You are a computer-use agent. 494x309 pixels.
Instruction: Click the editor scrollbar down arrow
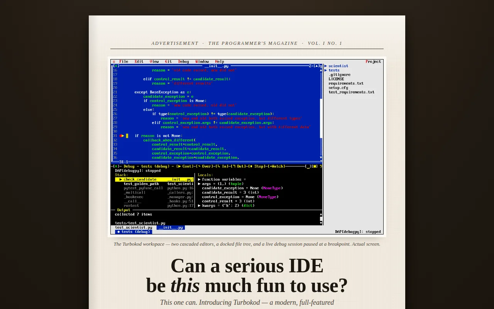click(321, 157)
